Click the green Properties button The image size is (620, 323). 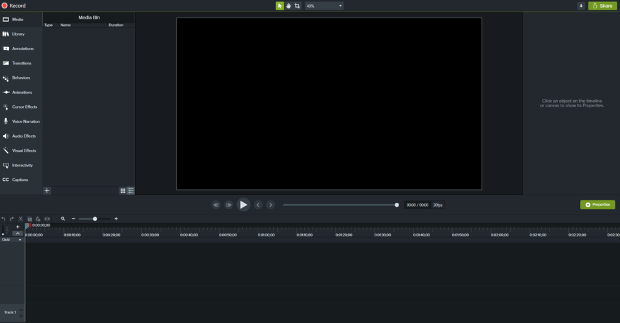tap(597, 205)
